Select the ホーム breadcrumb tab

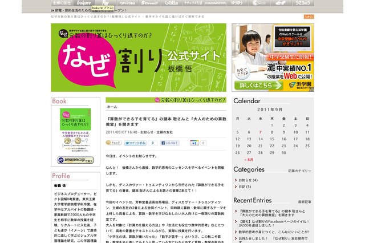click(112, 107)
